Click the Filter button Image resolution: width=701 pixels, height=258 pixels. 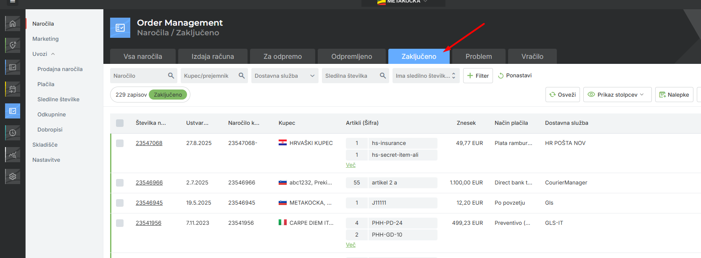click(478, 76)
